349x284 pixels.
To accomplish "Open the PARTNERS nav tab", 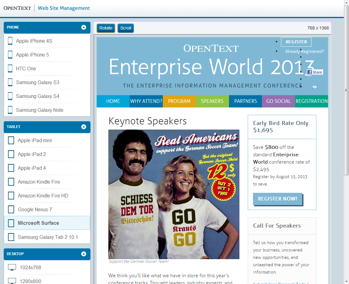I will coord(245,101).
